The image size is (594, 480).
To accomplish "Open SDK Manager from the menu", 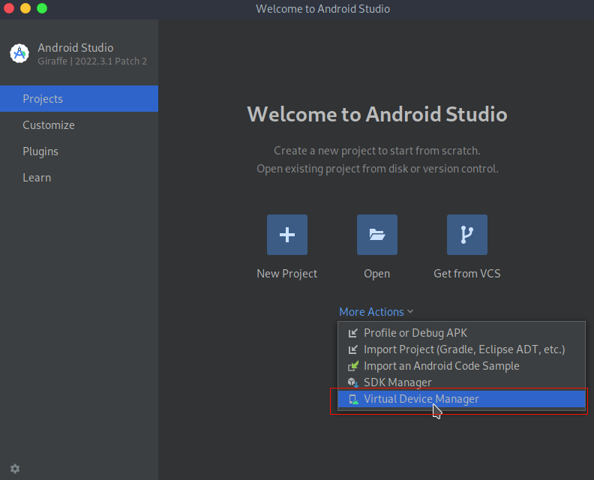I will 461,382.
